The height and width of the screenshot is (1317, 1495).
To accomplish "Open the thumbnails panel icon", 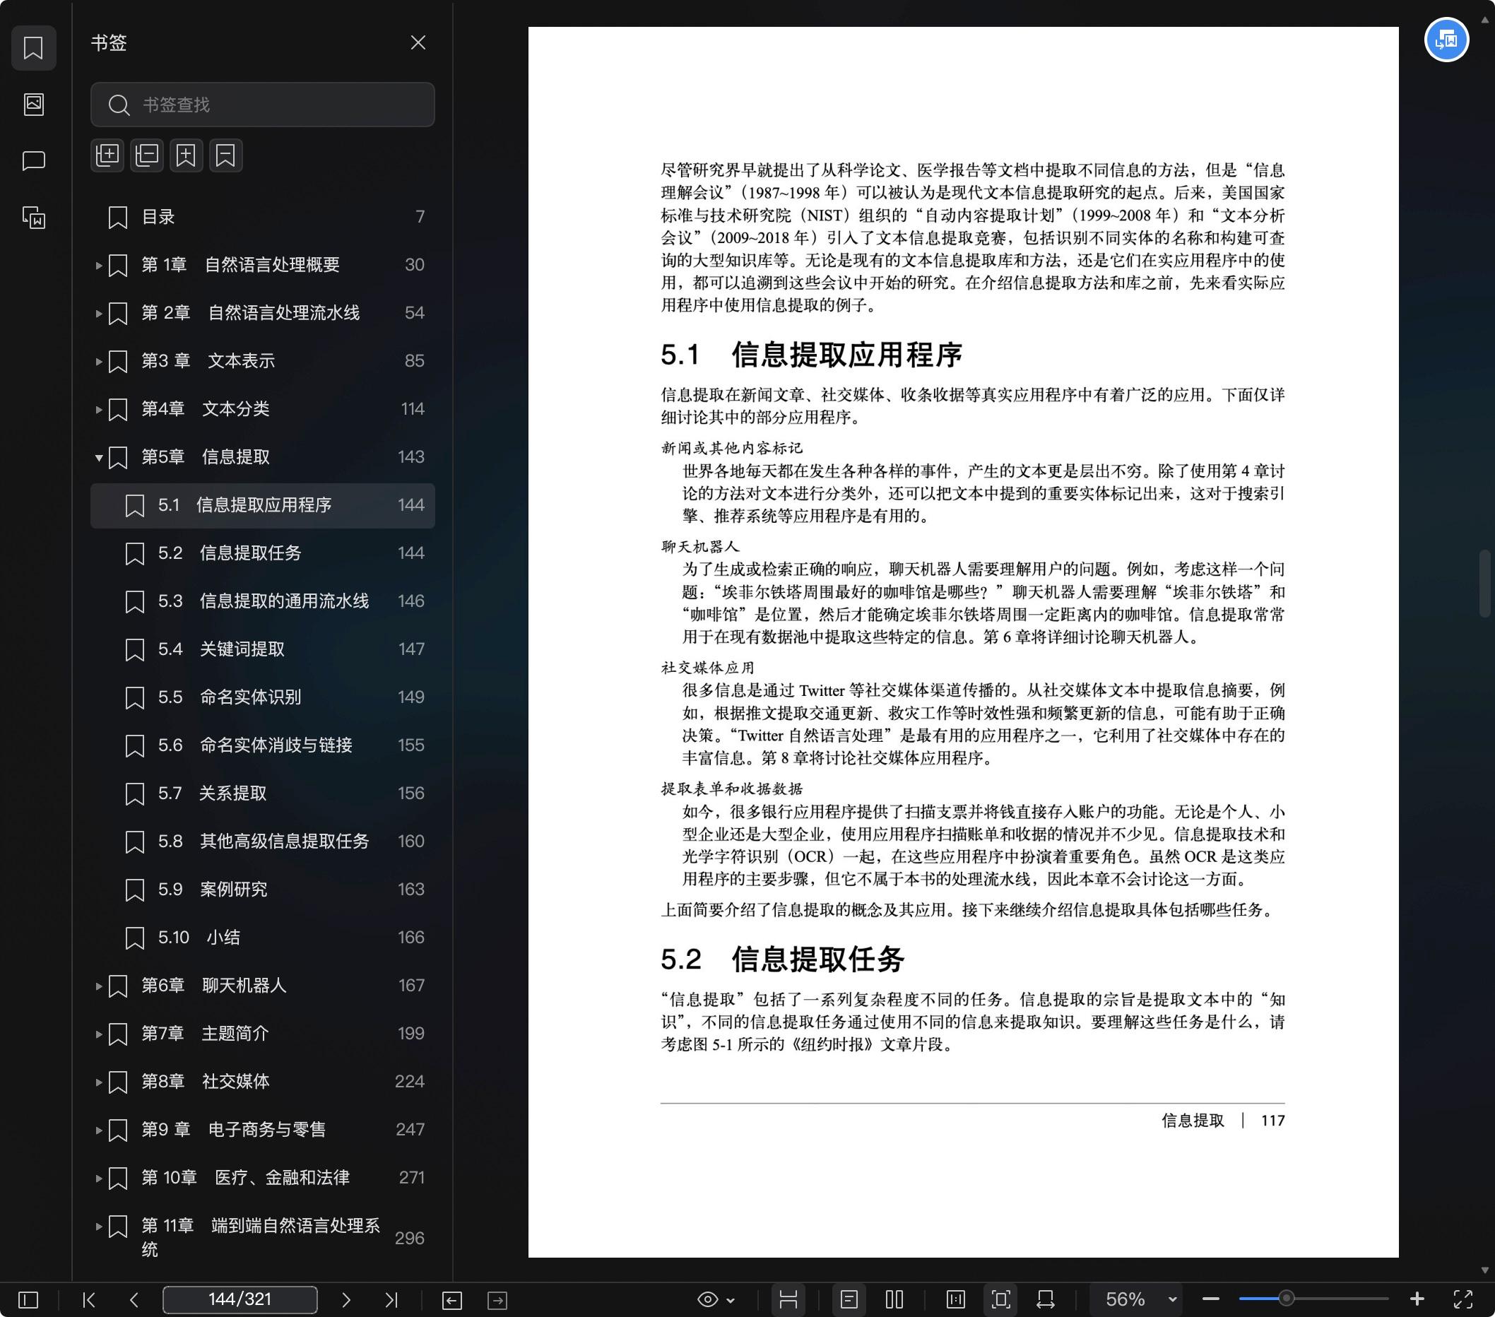I will [x=34, y=104].
